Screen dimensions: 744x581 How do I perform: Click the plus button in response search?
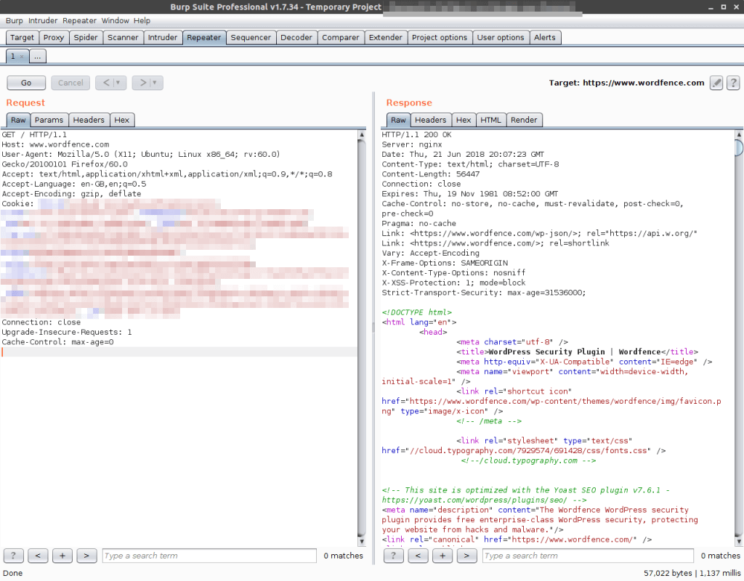coord(442,556)
